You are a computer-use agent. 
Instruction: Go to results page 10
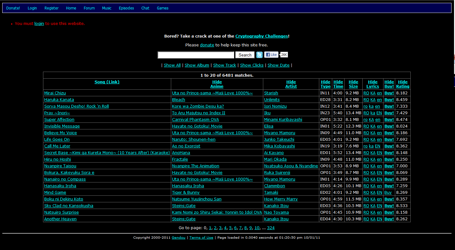click(x=257, y=228)
